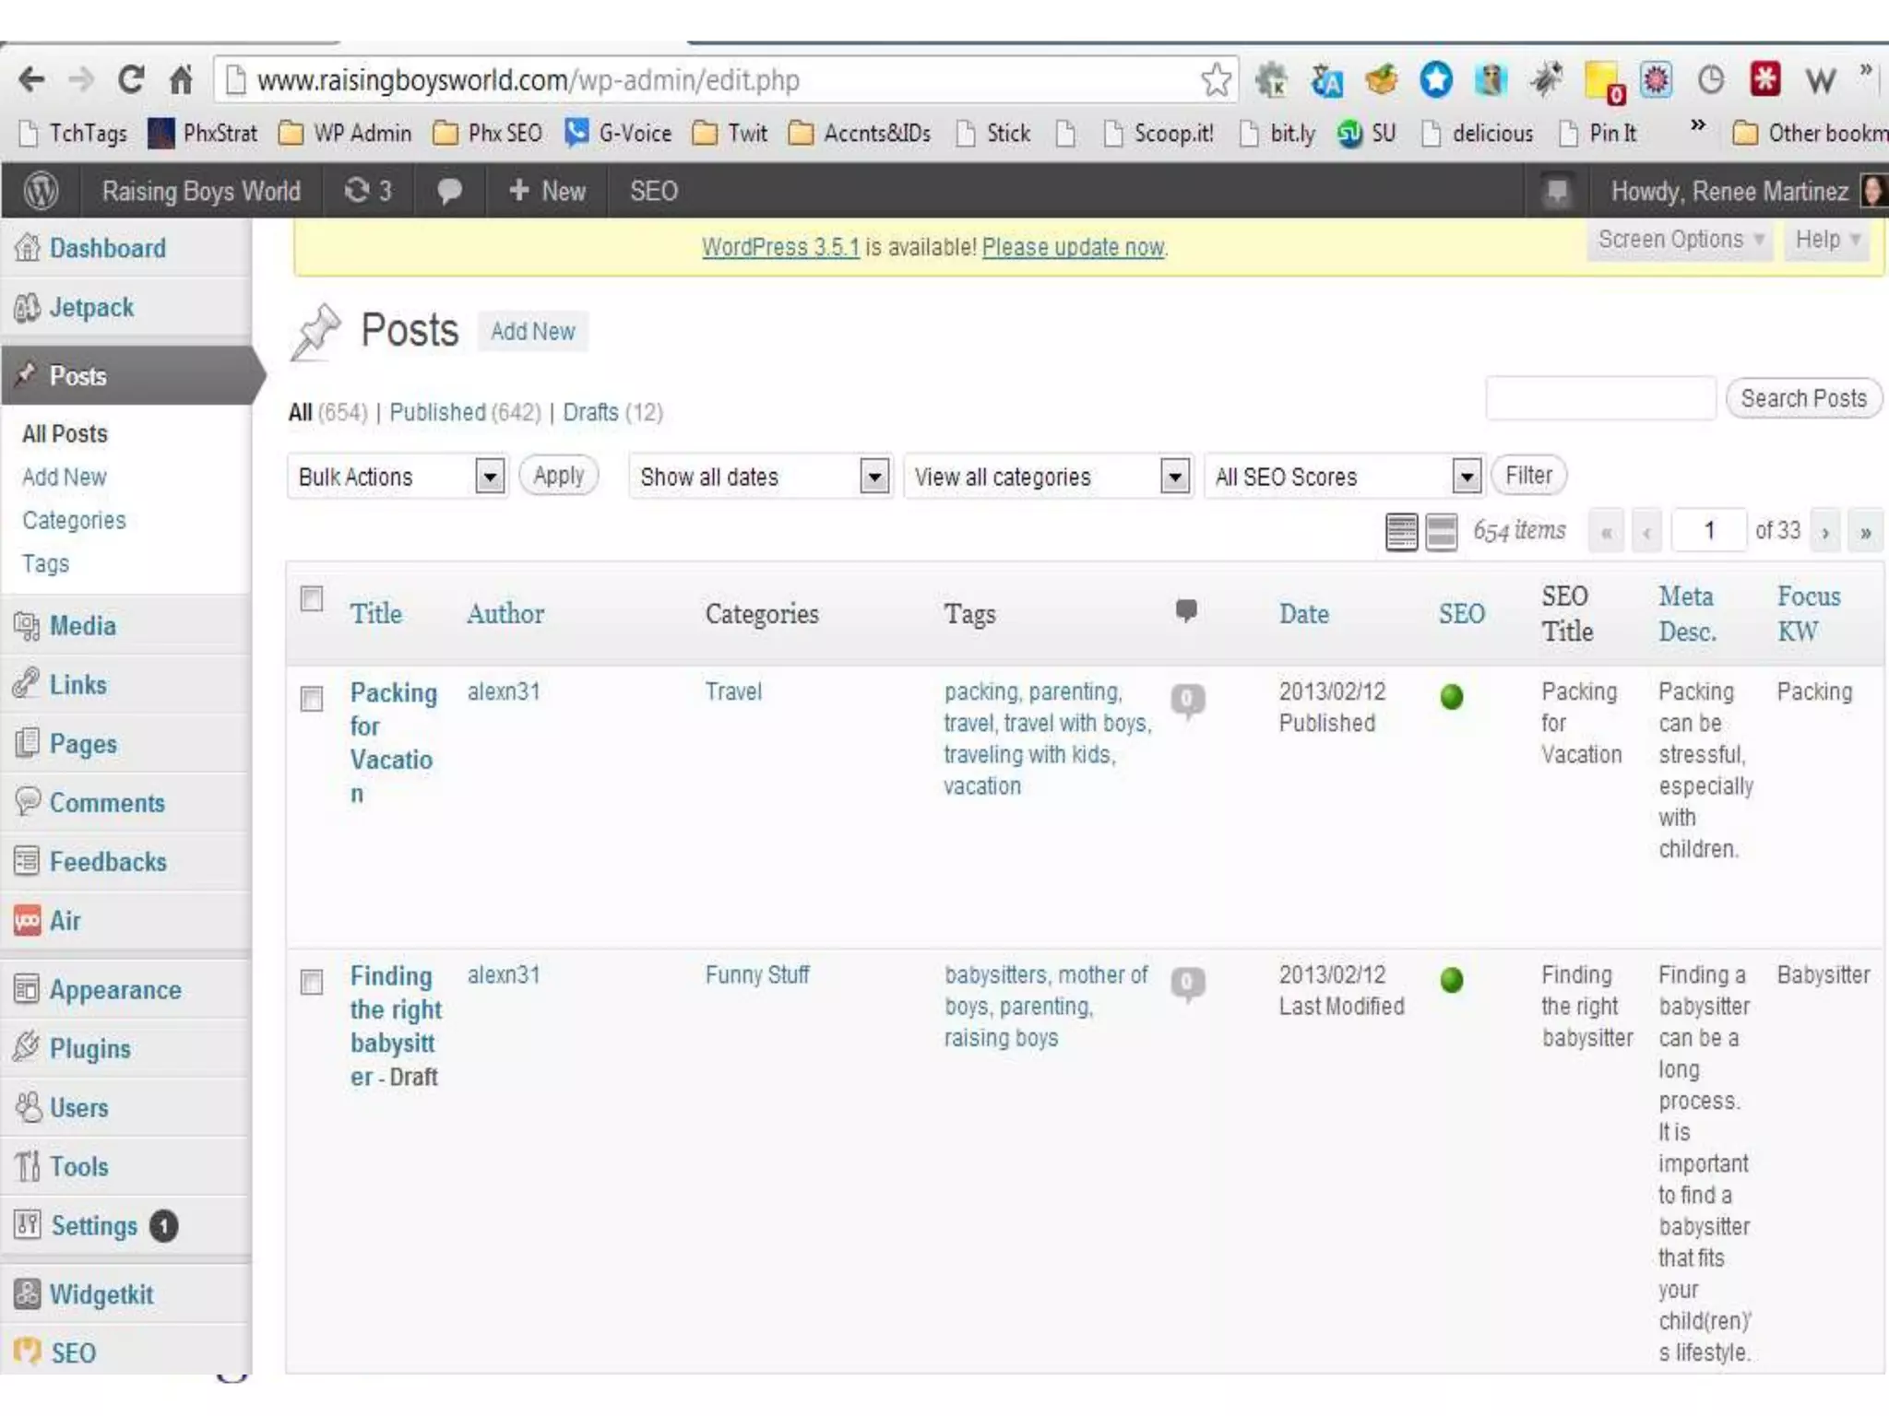Go to the last page of posts

coord(1865,532)
